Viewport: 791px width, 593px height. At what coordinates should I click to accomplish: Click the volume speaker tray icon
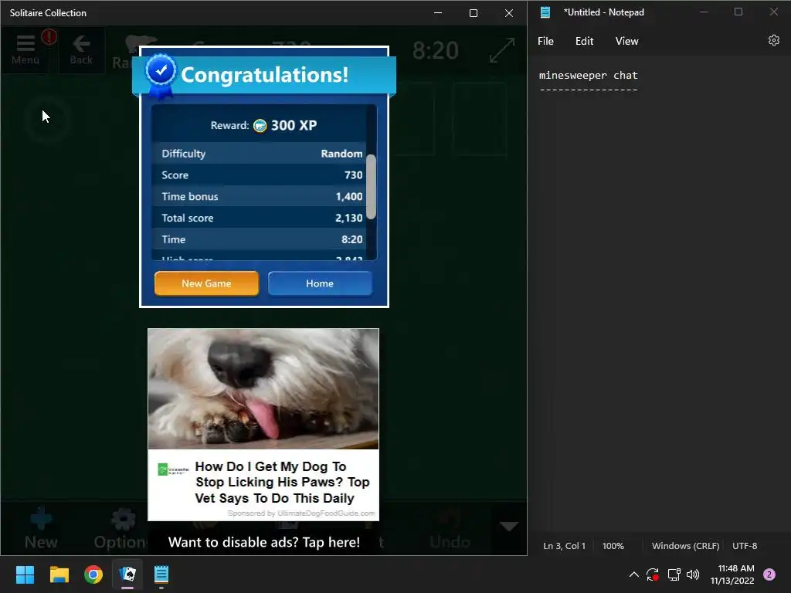tap(693, 574)
